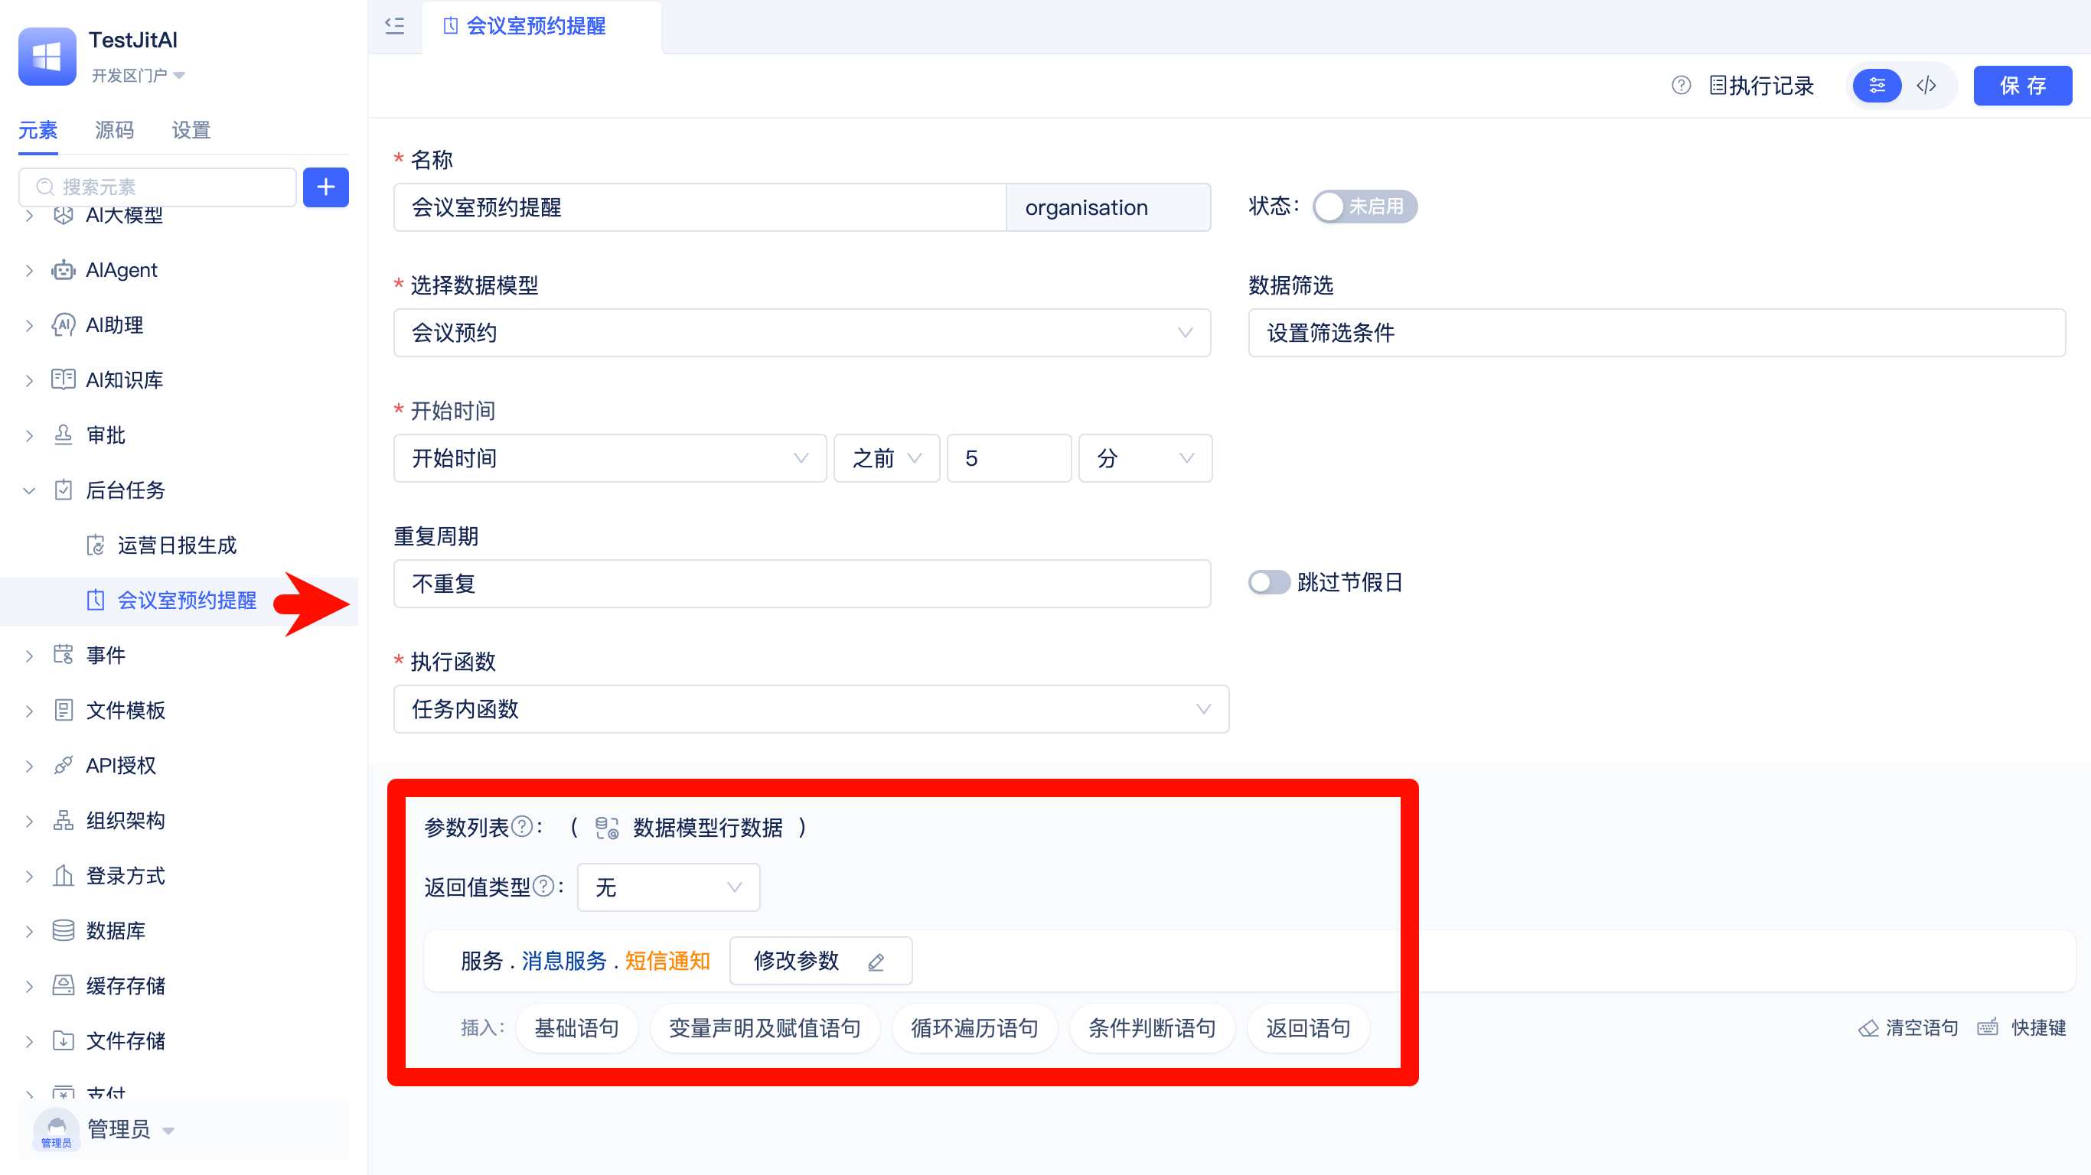
Task: Click the 文件模板 document icon
Action: point(64,710)
